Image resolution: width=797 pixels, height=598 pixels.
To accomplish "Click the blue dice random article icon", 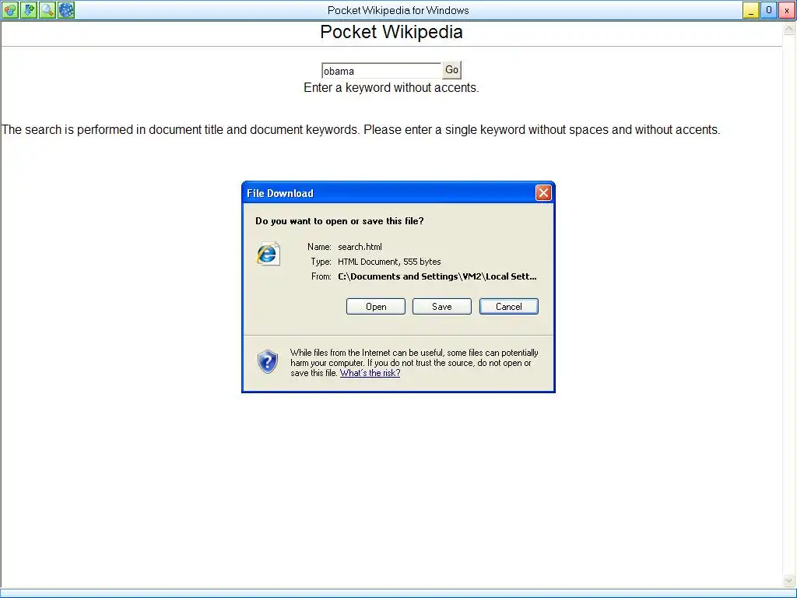I will pyautogui.click(x=66, y=9).
